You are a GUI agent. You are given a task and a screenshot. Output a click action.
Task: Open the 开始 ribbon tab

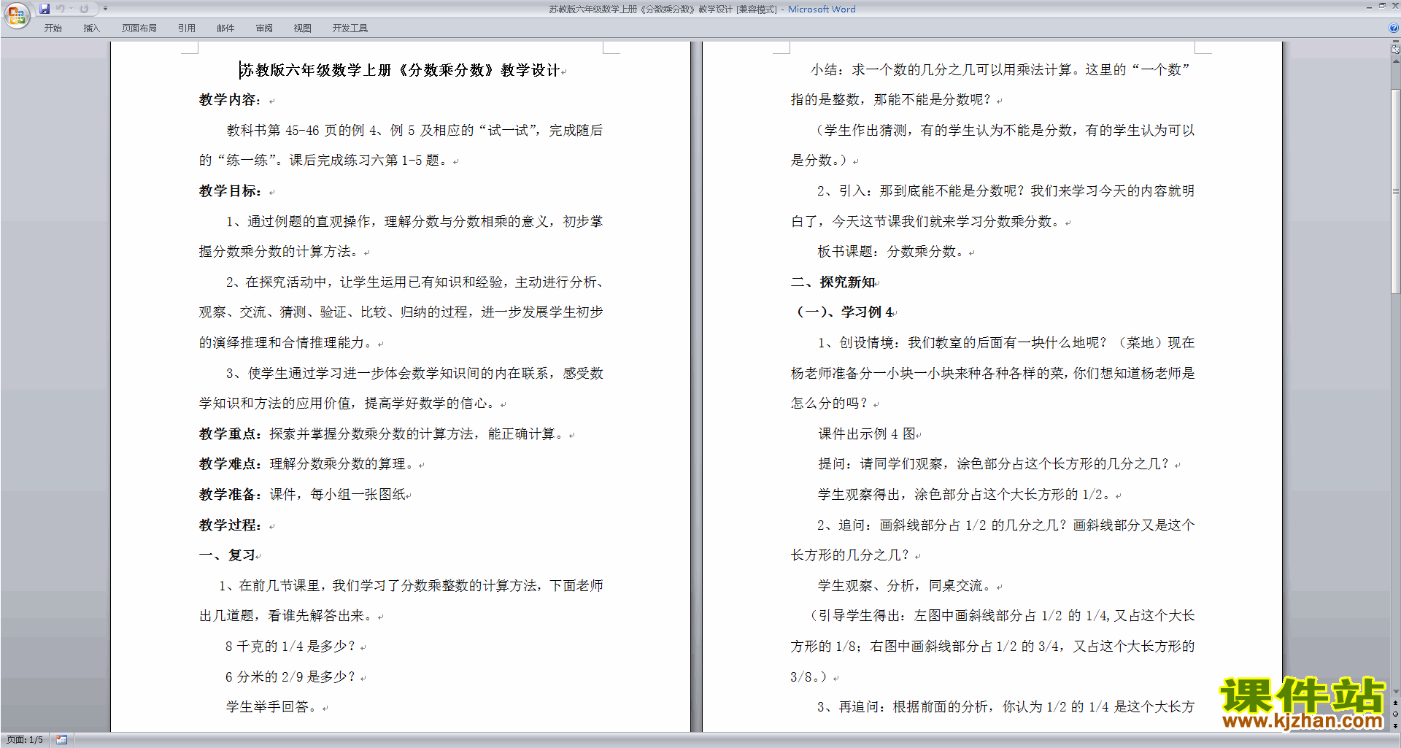coord(53,28)
